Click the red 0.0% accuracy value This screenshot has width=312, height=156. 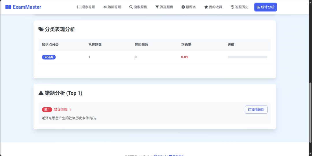(x=185, y=57)
